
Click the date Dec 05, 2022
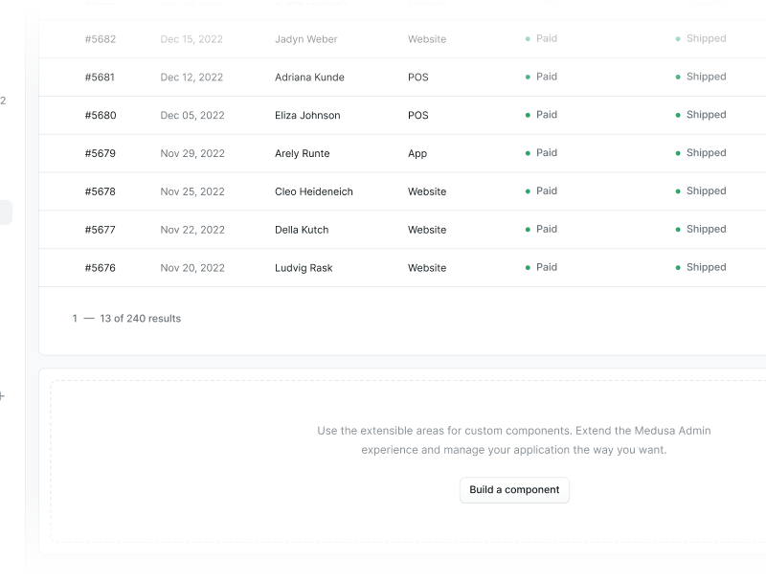(192, 115)
